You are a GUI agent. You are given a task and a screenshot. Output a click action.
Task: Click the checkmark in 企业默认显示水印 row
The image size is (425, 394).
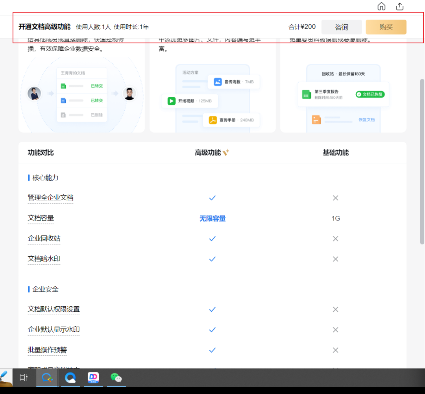click(213, 330)
